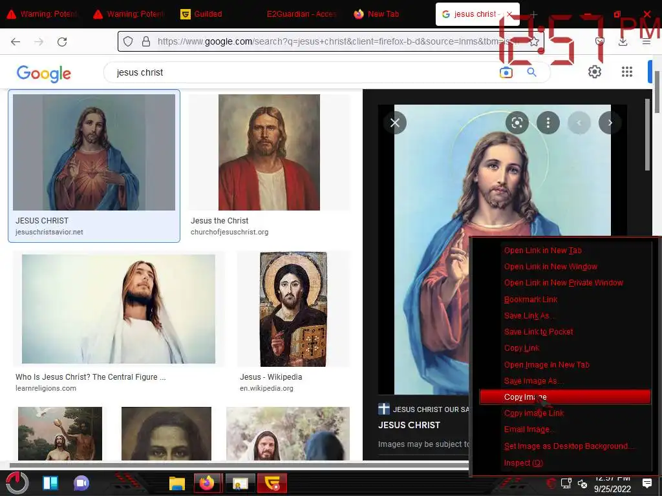Open the jesuschristsavior.net image thumbnail

click(94, 152)
